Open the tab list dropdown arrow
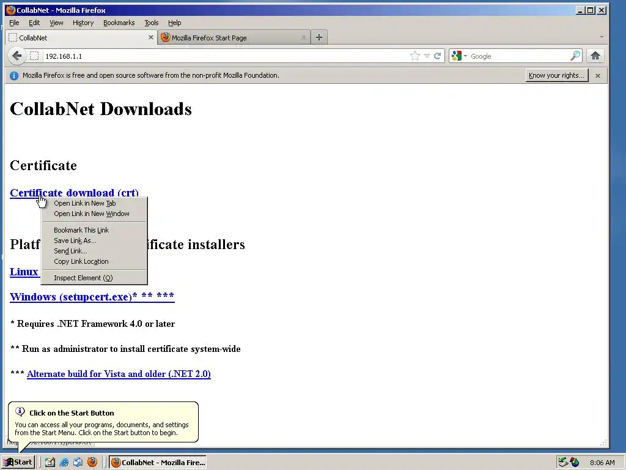 pos(602,37)
